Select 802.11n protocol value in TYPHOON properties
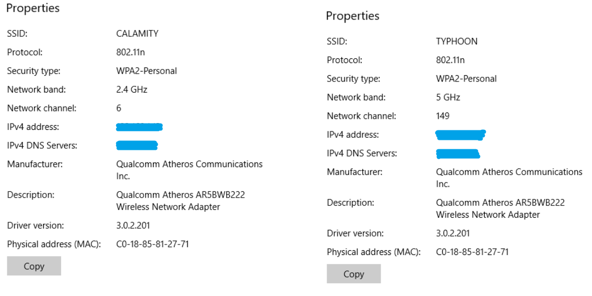 tap(450, 60)
